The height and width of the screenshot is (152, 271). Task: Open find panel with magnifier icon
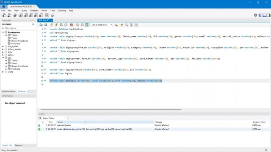click(127, 25)
